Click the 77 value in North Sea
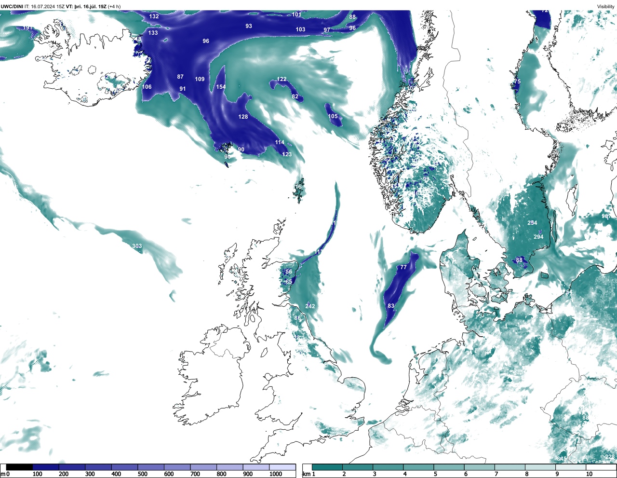The image size is (617, 478). (x=403, y=267)
